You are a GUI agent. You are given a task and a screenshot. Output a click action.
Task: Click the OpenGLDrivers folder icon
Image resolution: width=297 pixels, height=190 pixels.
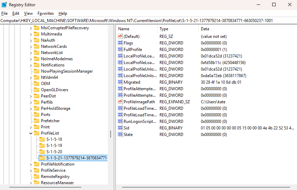click(37, 90)
